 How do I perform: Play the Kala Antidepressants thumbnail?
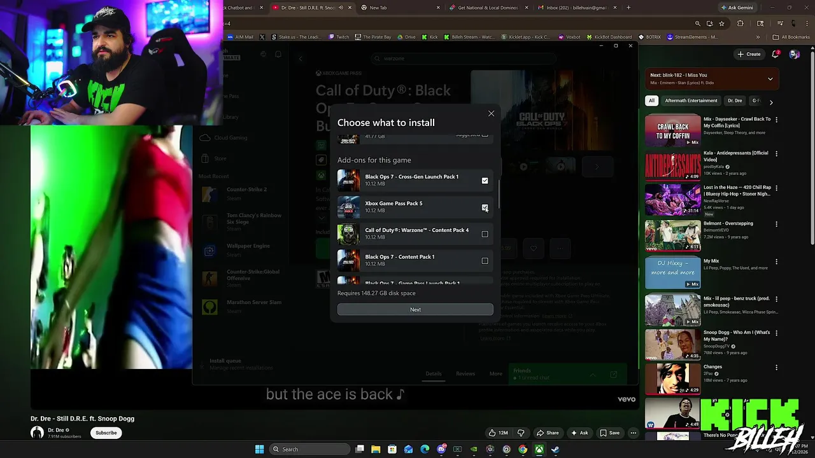(673, 165)
